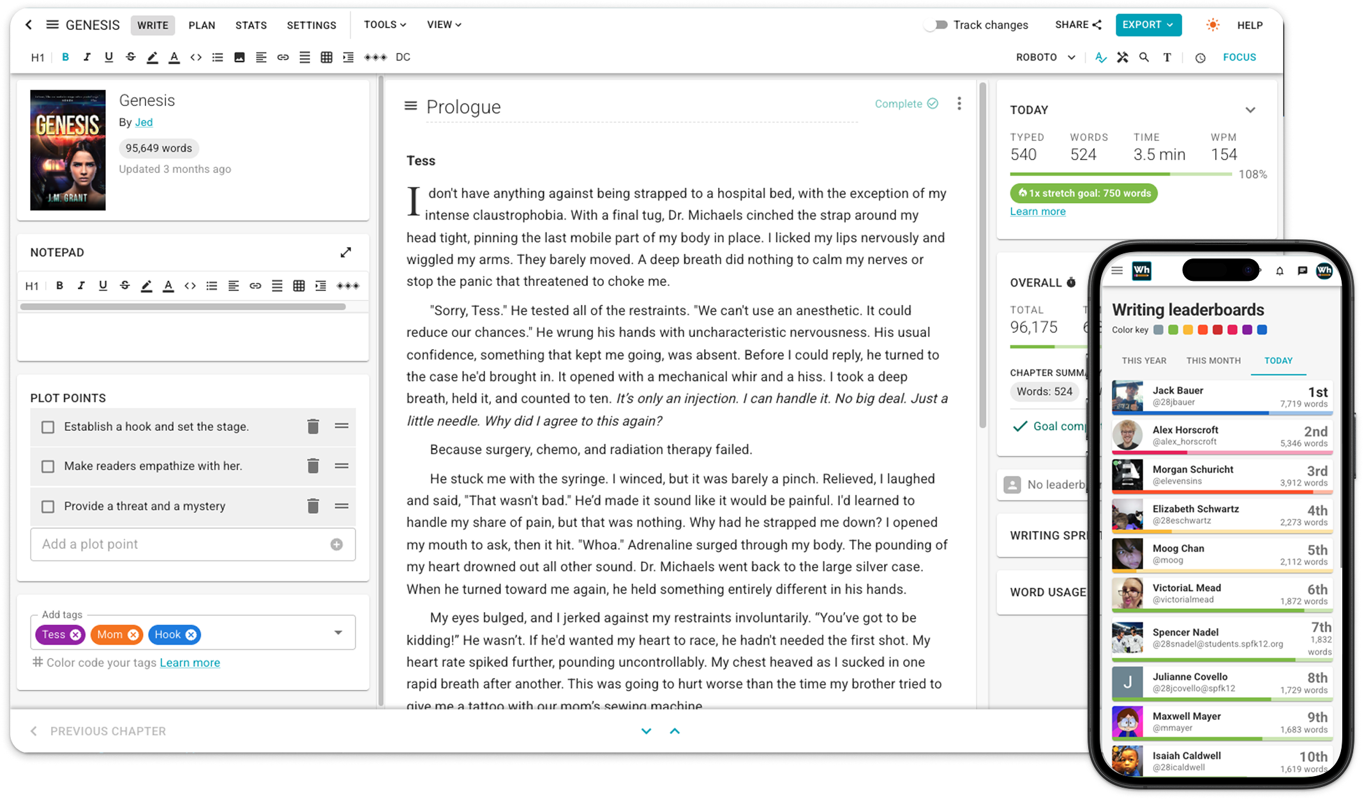This screenshot has width=1371, height=808.
Task: Select the code view icon in the Notepad toolbar
Action: pyautogui.click(x=190, y=285)
